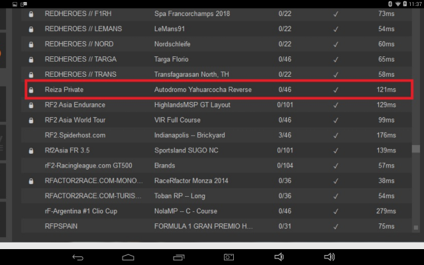Select the REDHEROES // TARGA server
The image size is (424, 265).
point(217,59)
